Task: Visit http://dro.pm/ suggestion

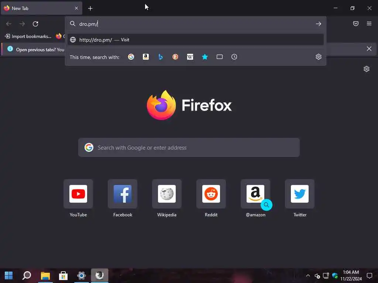Action: tap(196, 40)
